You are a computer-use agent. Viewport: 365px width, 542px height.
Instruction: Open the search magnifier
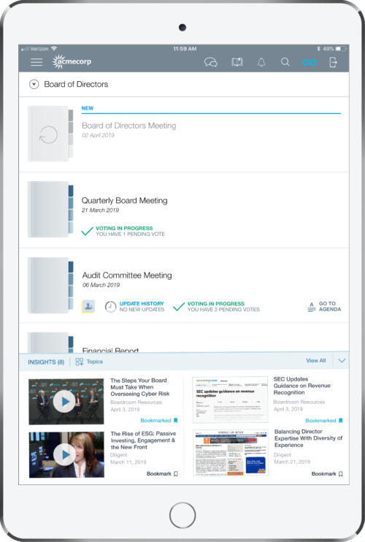click(x=285, y=62)
